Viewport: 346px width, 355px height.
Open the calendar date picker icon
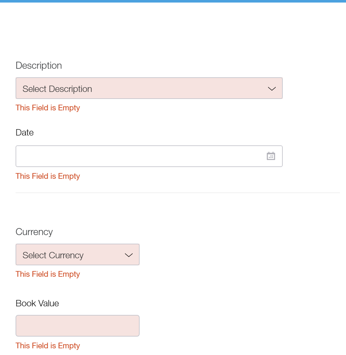click(x=271, y=156)
